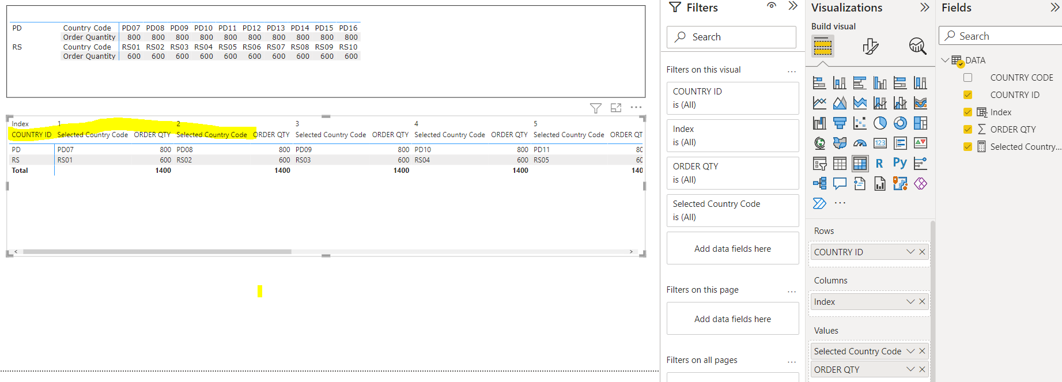The height and width of the screenshot is (382, 1062).
Task: Select the decomposition tree visual
Action: pos(819,184)
